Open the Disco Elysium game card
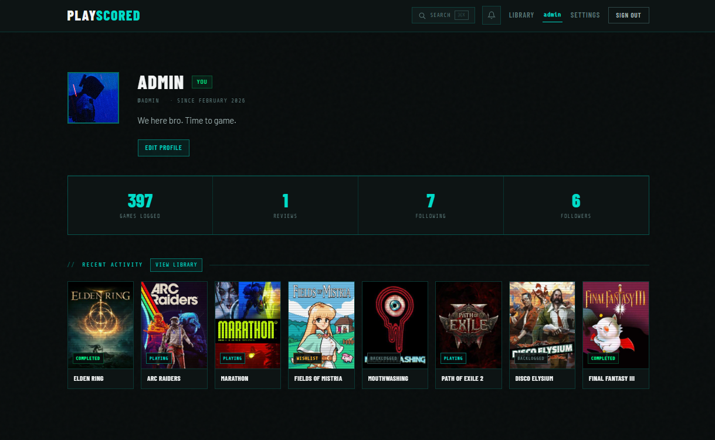This screenshot has height=440, width=715. click(542, 325)
